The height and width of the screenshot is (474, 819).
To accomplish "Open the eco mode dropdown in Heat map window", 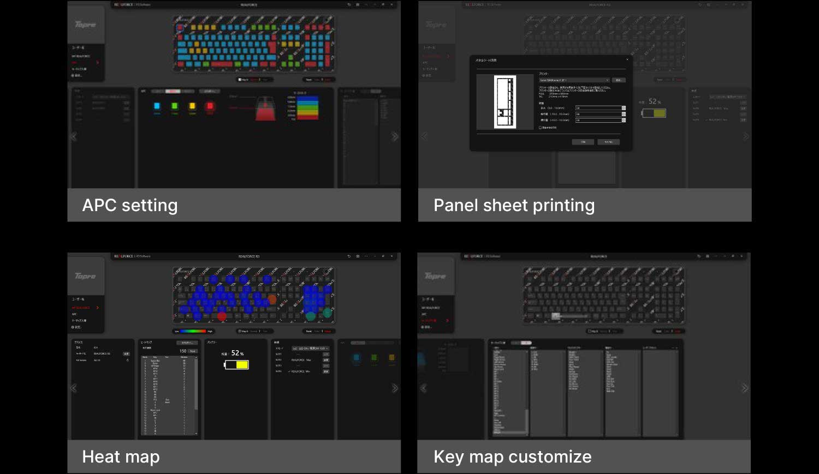I will point(310,348).
